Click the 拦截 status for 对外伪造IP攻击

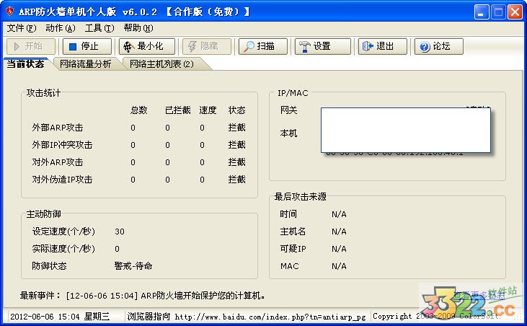point(236,180)
